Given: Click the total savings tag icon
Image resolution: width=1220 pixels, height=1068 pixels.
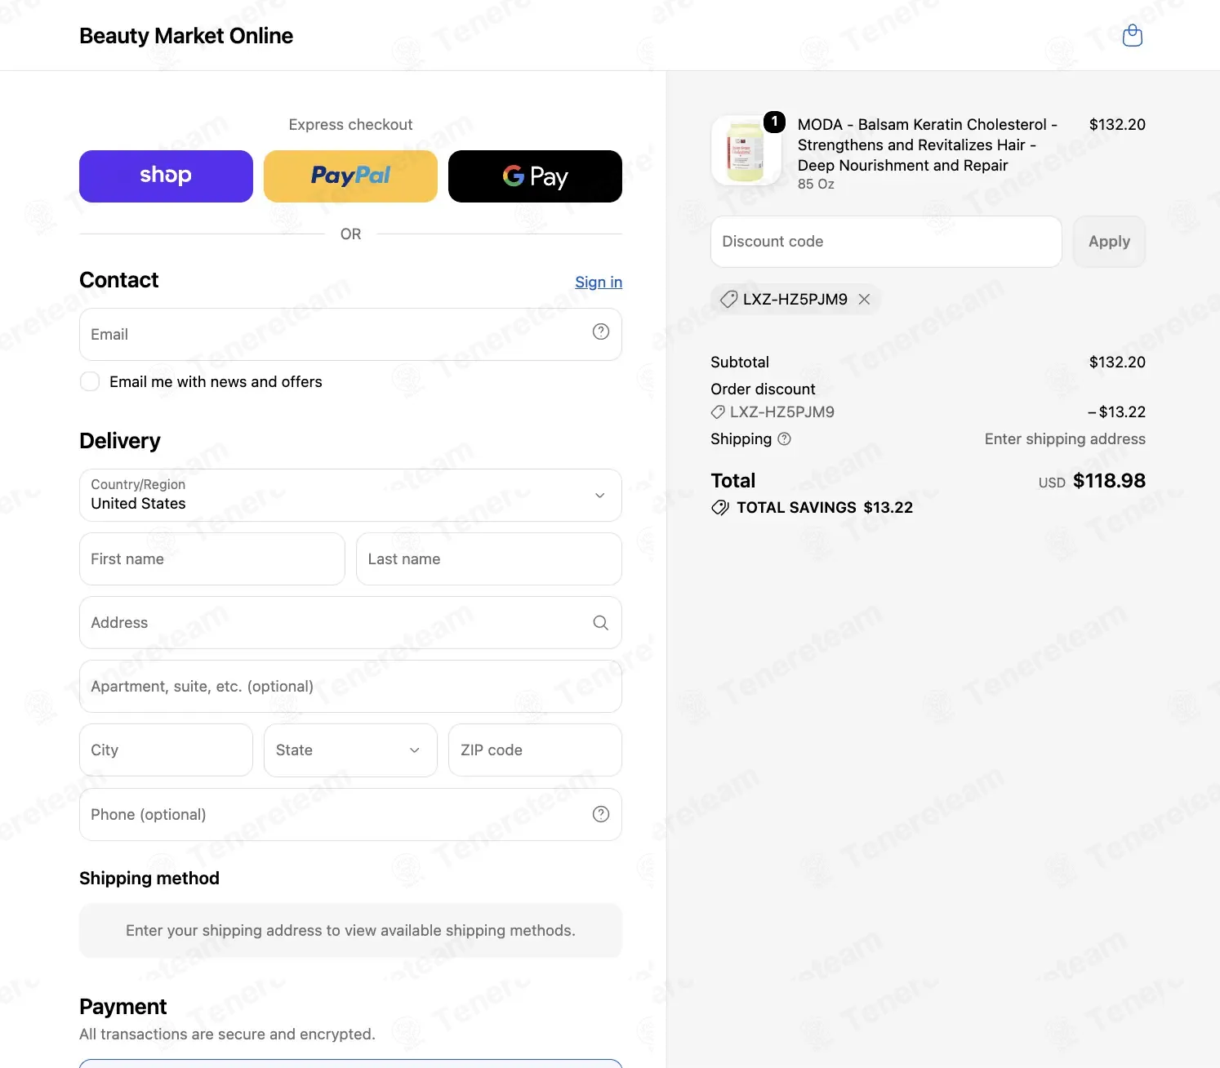Looking at the screenshot, I should [x=720, y=508].
